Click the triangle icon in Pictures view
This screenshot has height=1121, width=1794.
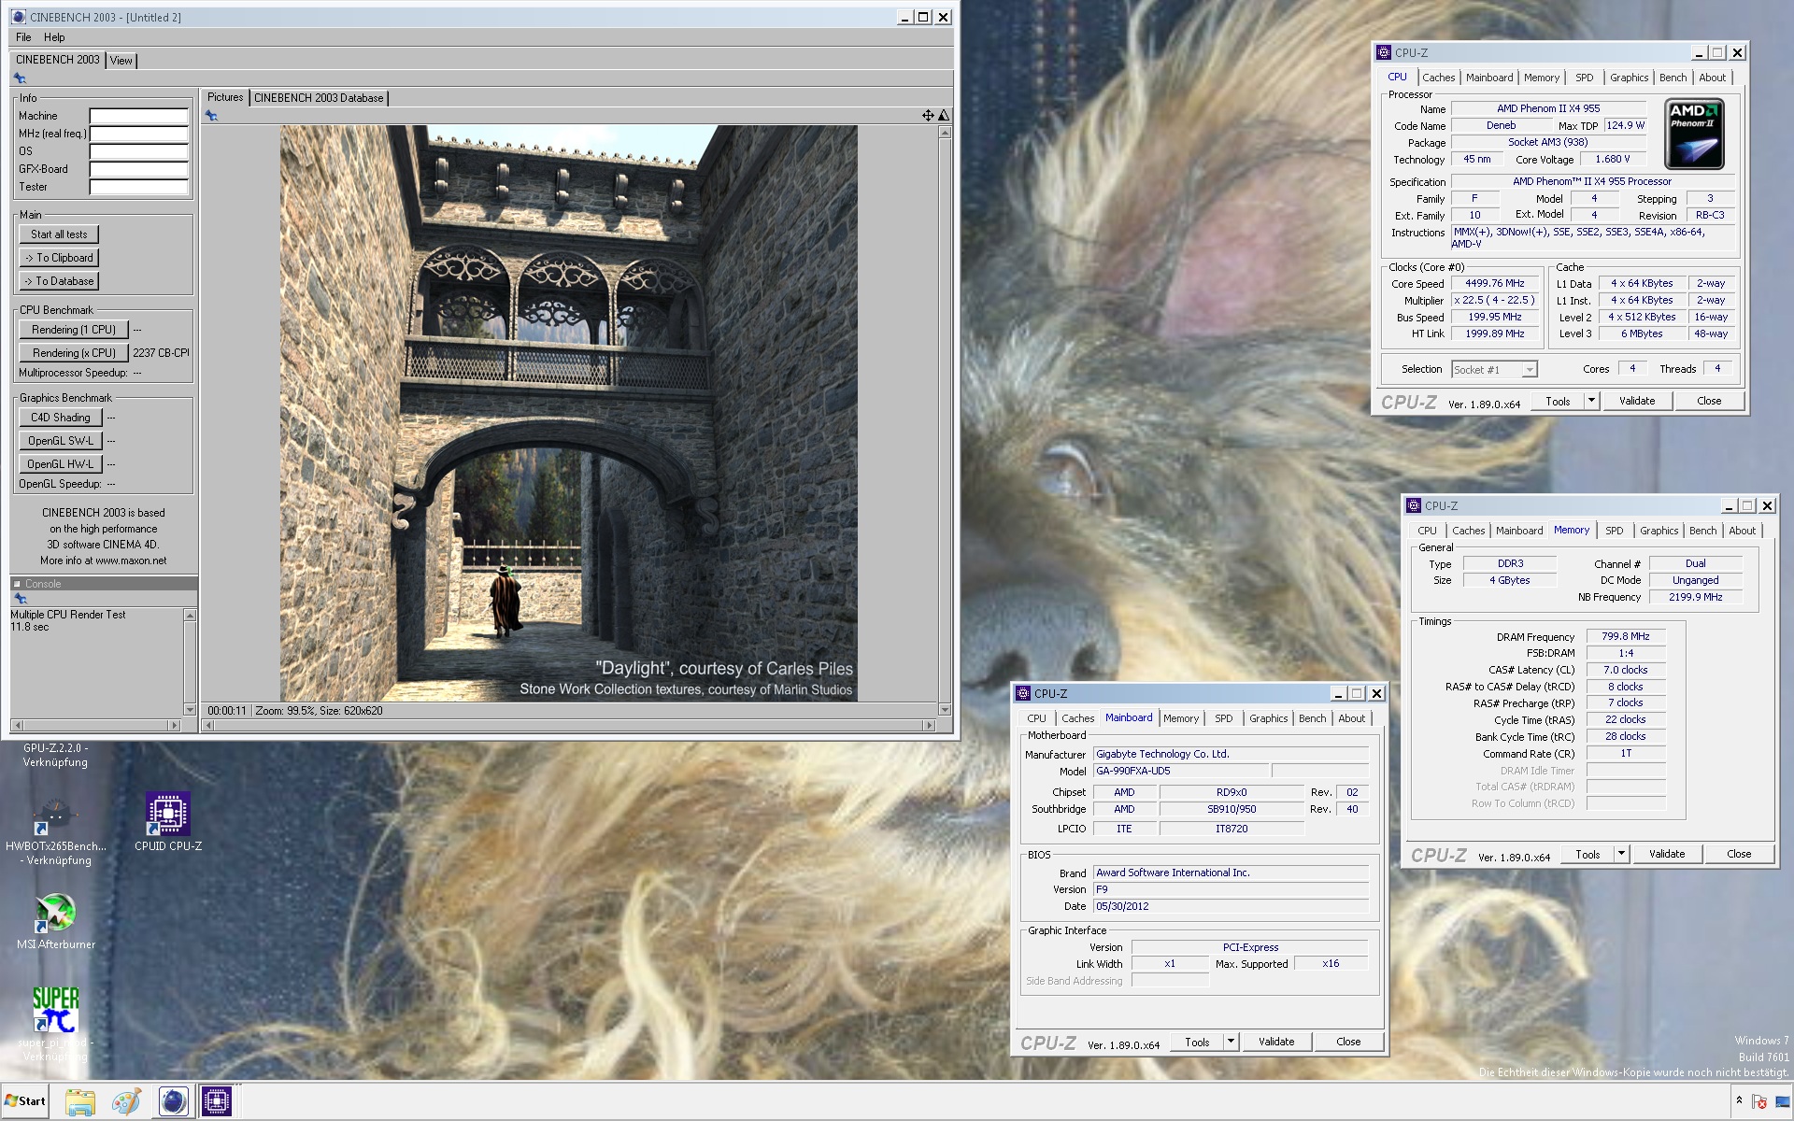click(944, 116)
